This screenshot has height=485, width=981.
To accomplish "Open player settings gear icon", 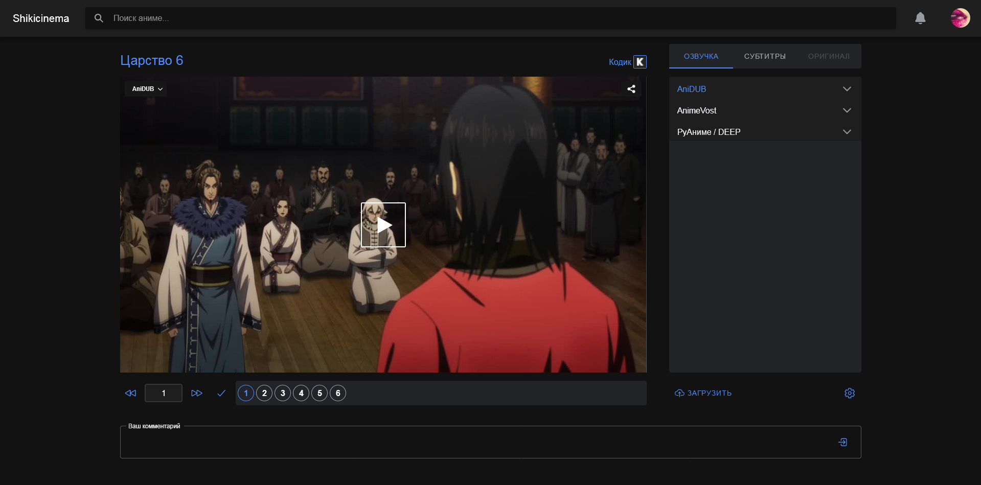I will pos(849,393).
